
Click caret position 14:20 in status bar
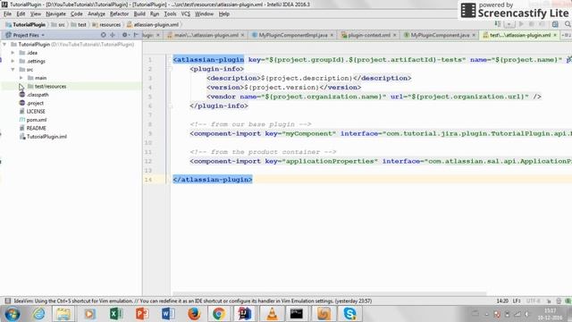pyautogui.click(x=502, y=301)
